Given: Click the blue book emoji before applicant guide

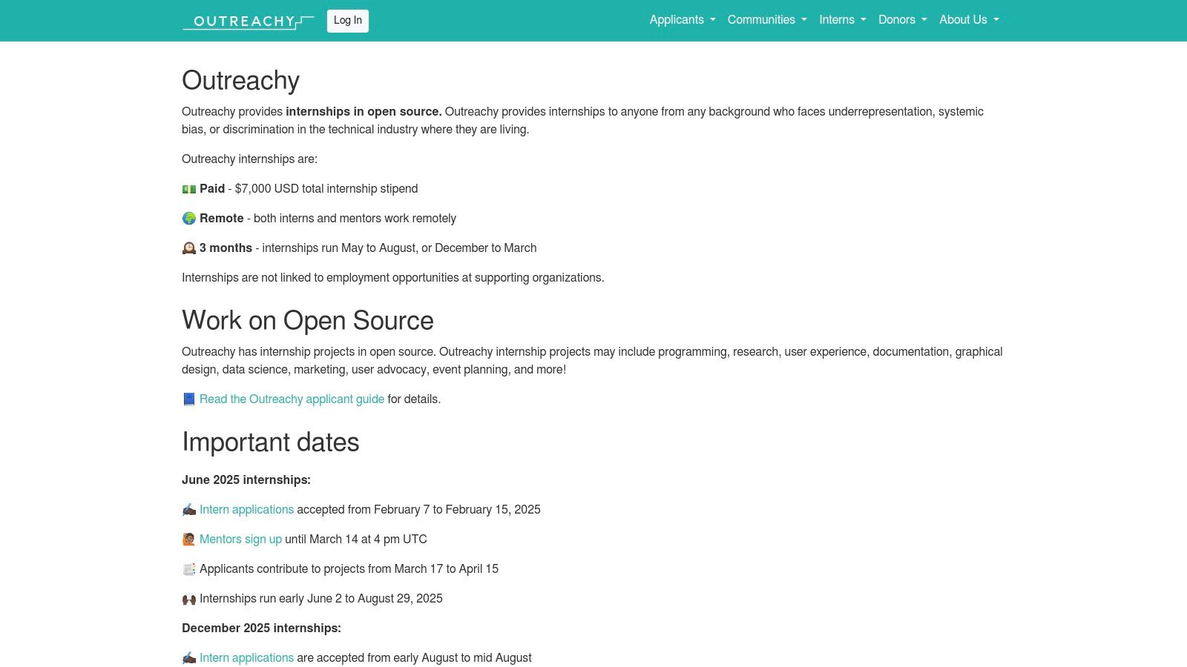Looking at the screenshot, I should click(189, 399).
